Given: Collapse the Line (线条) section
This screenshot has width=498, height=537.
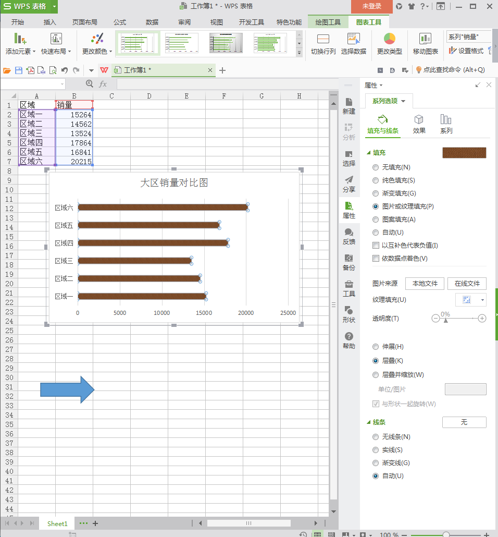Looking at the screenshot, I should pos(369,422).
